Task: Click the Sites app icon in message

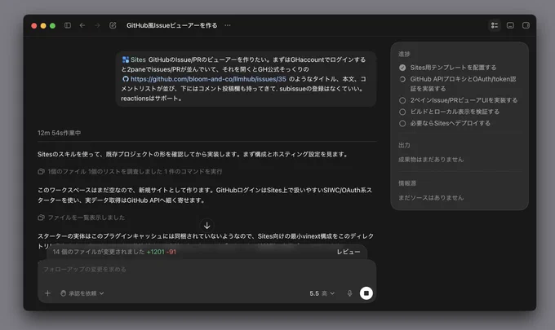Action: [126, 59]
